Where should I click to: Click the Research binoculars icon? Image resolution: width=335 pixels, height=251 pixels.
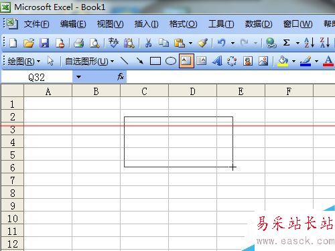pyautogui.click(x=129, y=43)
